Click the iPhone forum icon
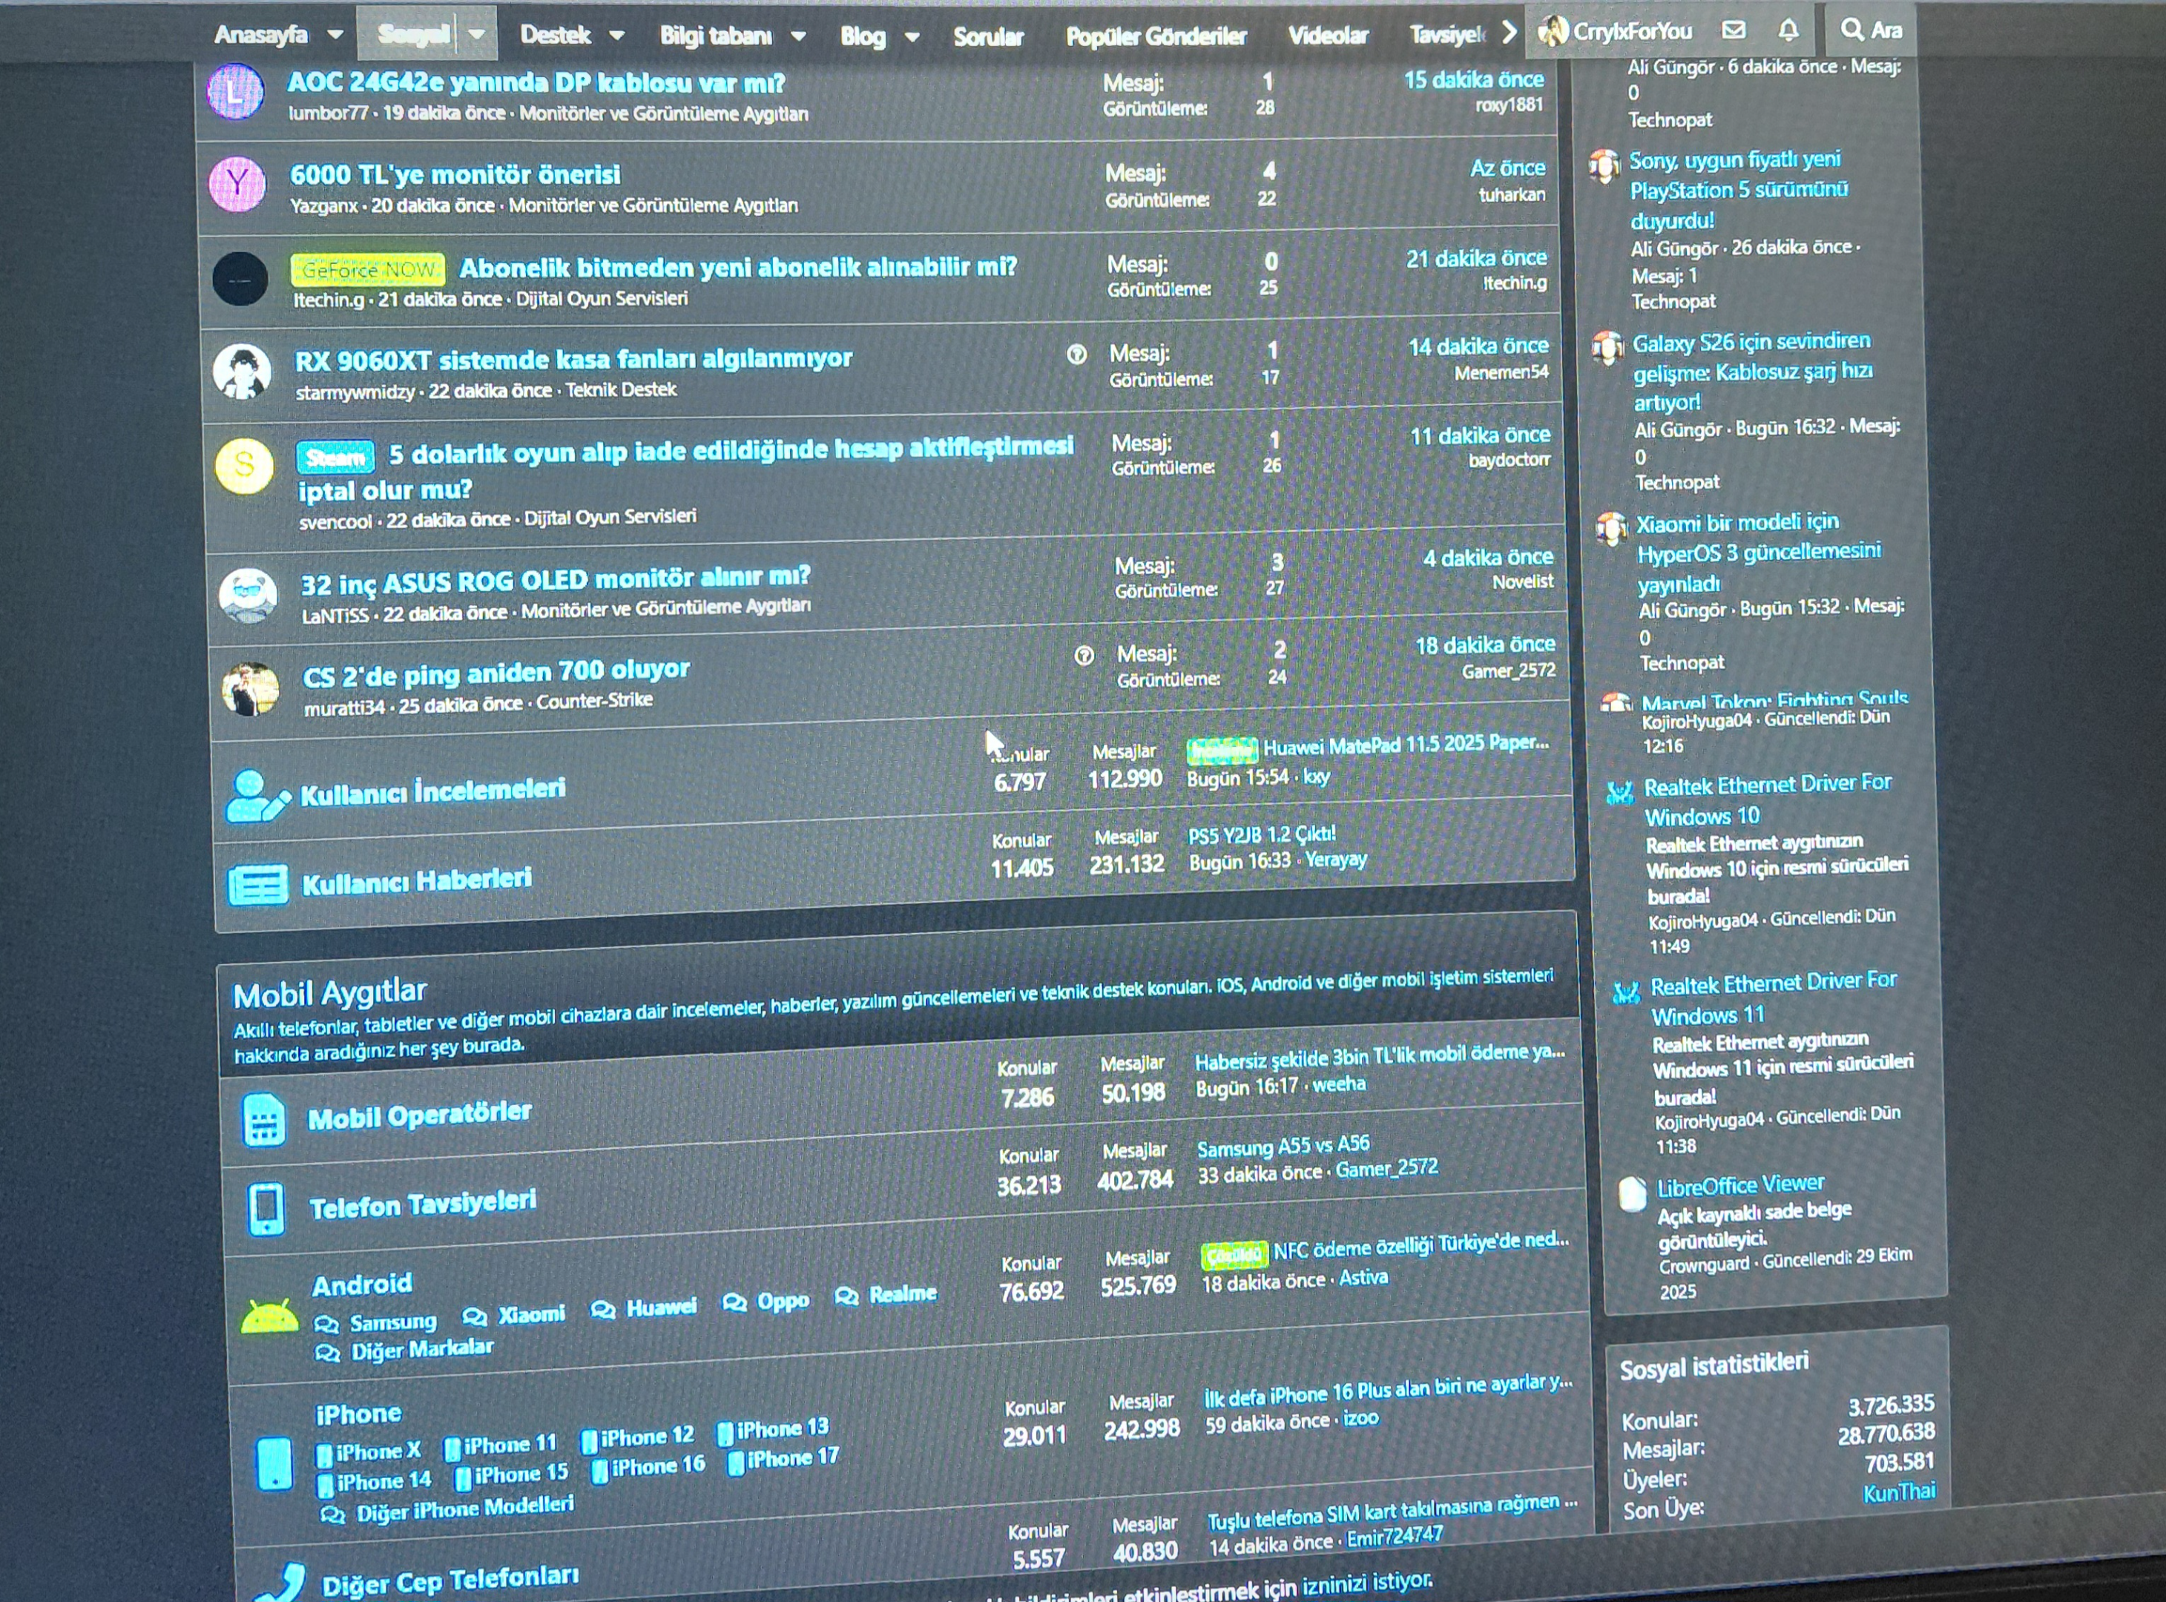Screen dimensions: 2166x1602 (x=274, y=1463)
